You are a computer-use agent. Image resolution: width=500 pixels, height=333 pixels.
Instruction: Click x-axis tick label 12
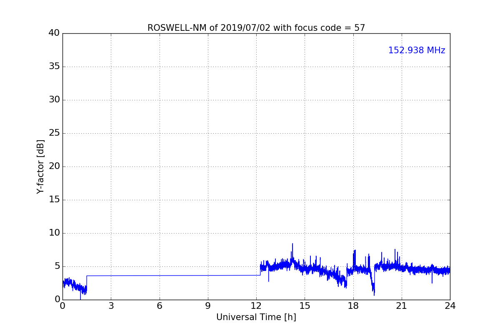(x=256, y=306)
